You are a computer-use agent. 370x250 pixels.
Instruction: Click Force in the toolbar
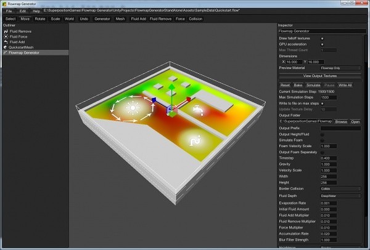point(180,19)
